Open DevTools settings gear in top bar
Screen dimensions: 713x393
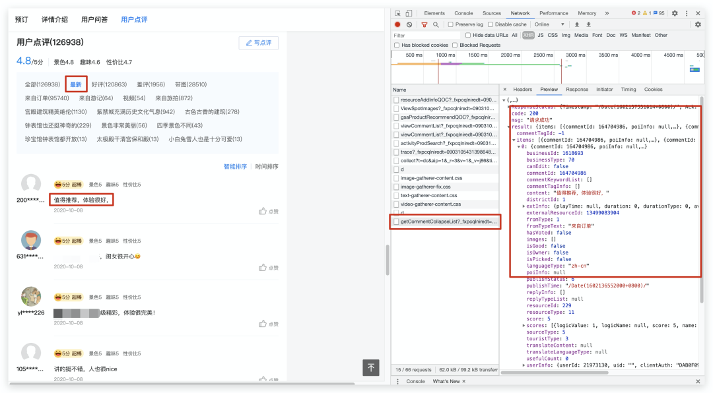[675, 13]
